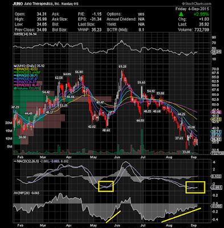Click the 37.69 price label
The image size is (224, 228).
click(x=179, y=139)
